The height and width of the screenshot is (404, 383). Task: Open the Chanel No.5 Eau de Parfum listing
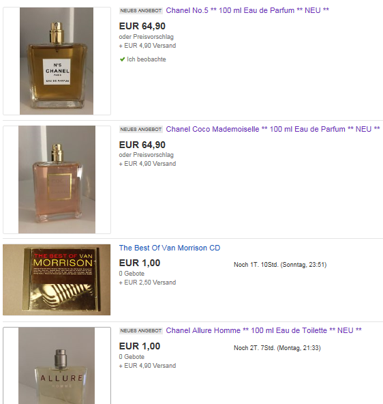[247, 10]
